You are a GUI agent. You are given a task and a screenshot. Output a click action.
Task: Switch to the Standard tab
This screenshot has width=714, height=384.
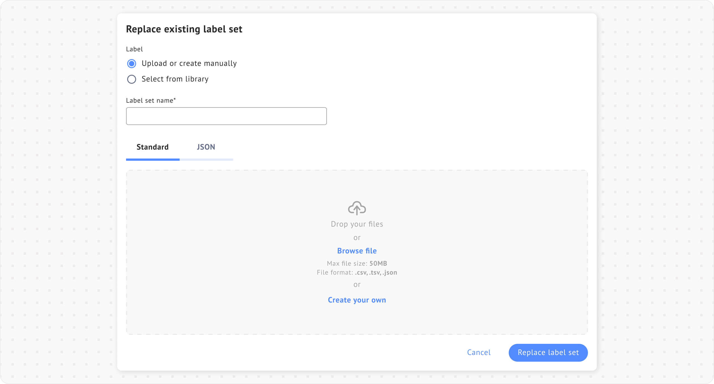tap(153, 147)
